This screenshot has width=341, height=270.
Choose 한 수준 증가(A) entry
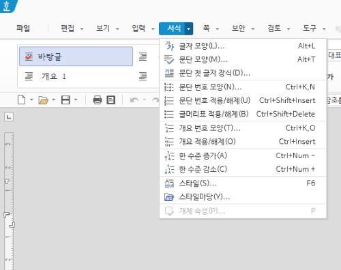click(x=243, y=156)
